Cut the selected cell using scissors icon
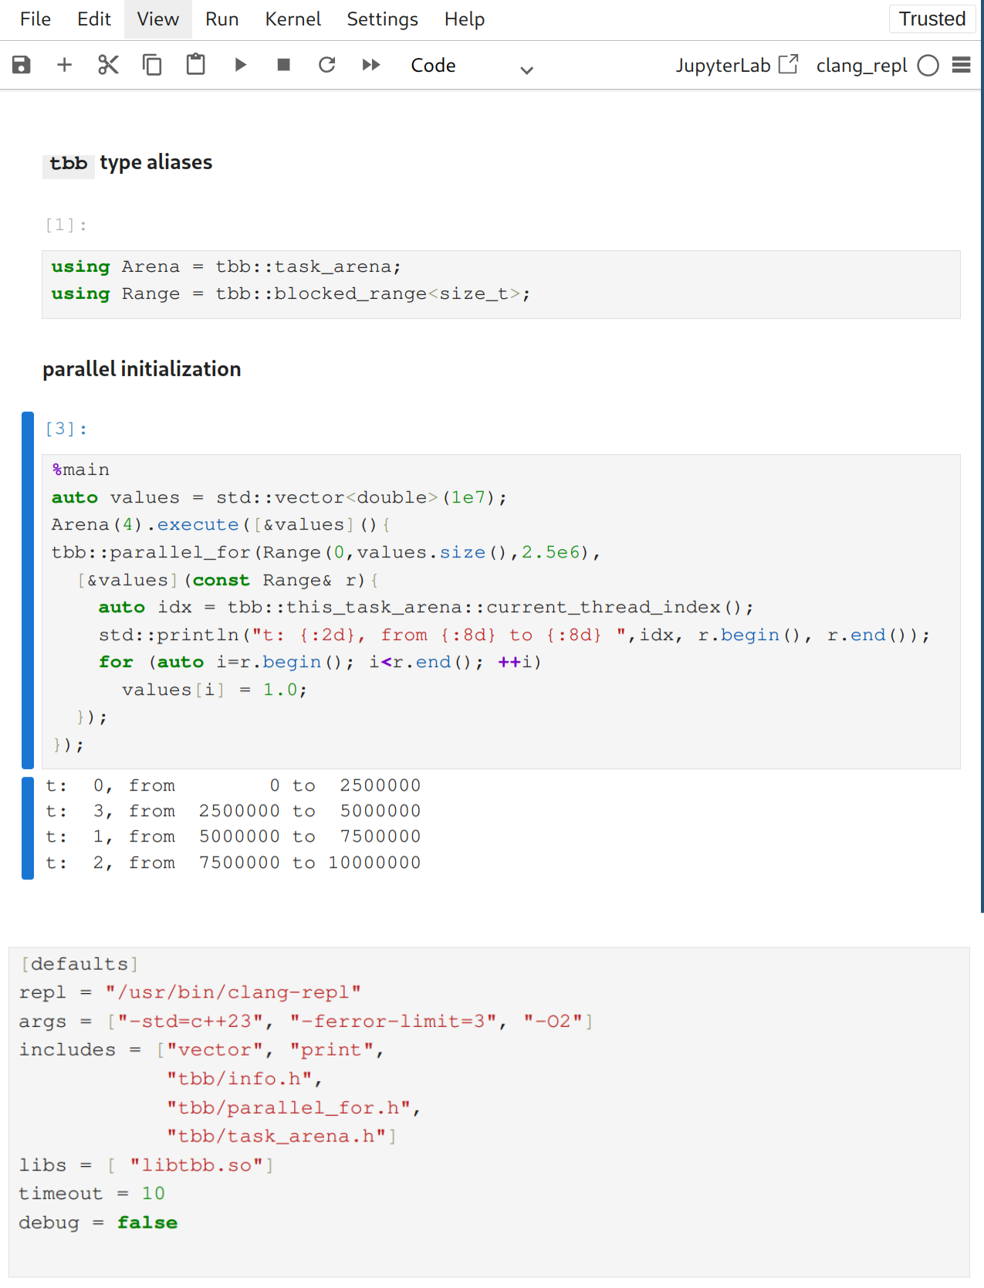 pyautogui.click(x=108, y=65)
